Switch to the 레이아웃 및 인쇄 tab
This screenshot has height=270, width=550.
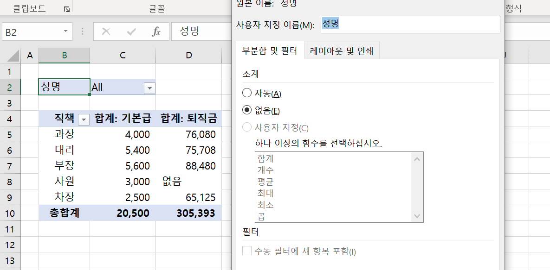pyautogui.click(x=342, y=51)
